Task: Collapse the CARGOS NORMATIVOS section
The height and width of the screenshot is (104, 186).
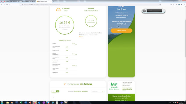Action: click(x=74, y=54)
